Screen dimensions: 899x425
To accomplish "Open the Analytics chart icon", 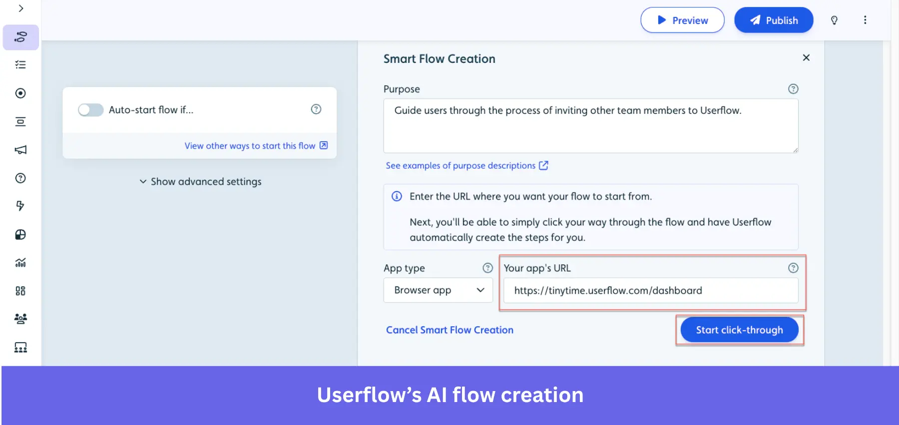I will 20,262.
